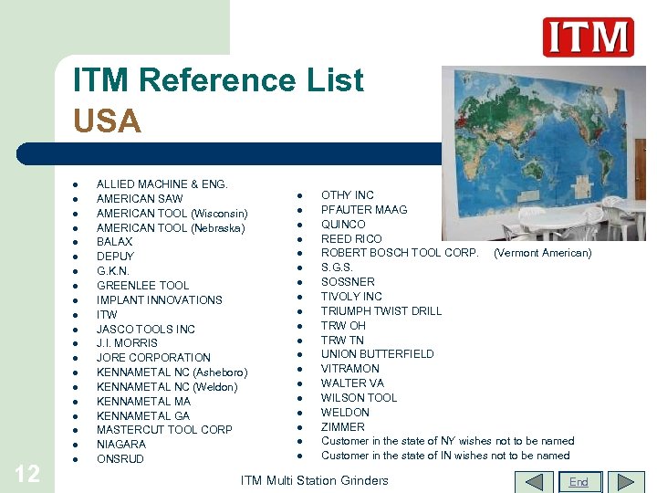Viewport: 657px width, 493px height.
Task: Click the world map photo
Action: (x=544, y=153)
